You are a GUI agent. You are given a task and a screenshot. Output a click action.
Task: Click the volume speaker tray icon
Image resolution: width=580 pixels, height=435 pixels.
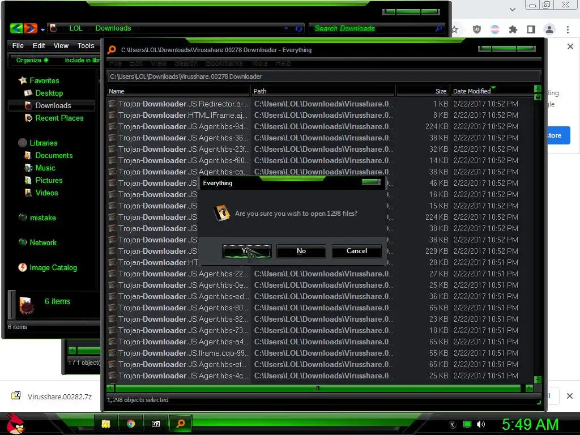tap(480, 424)
